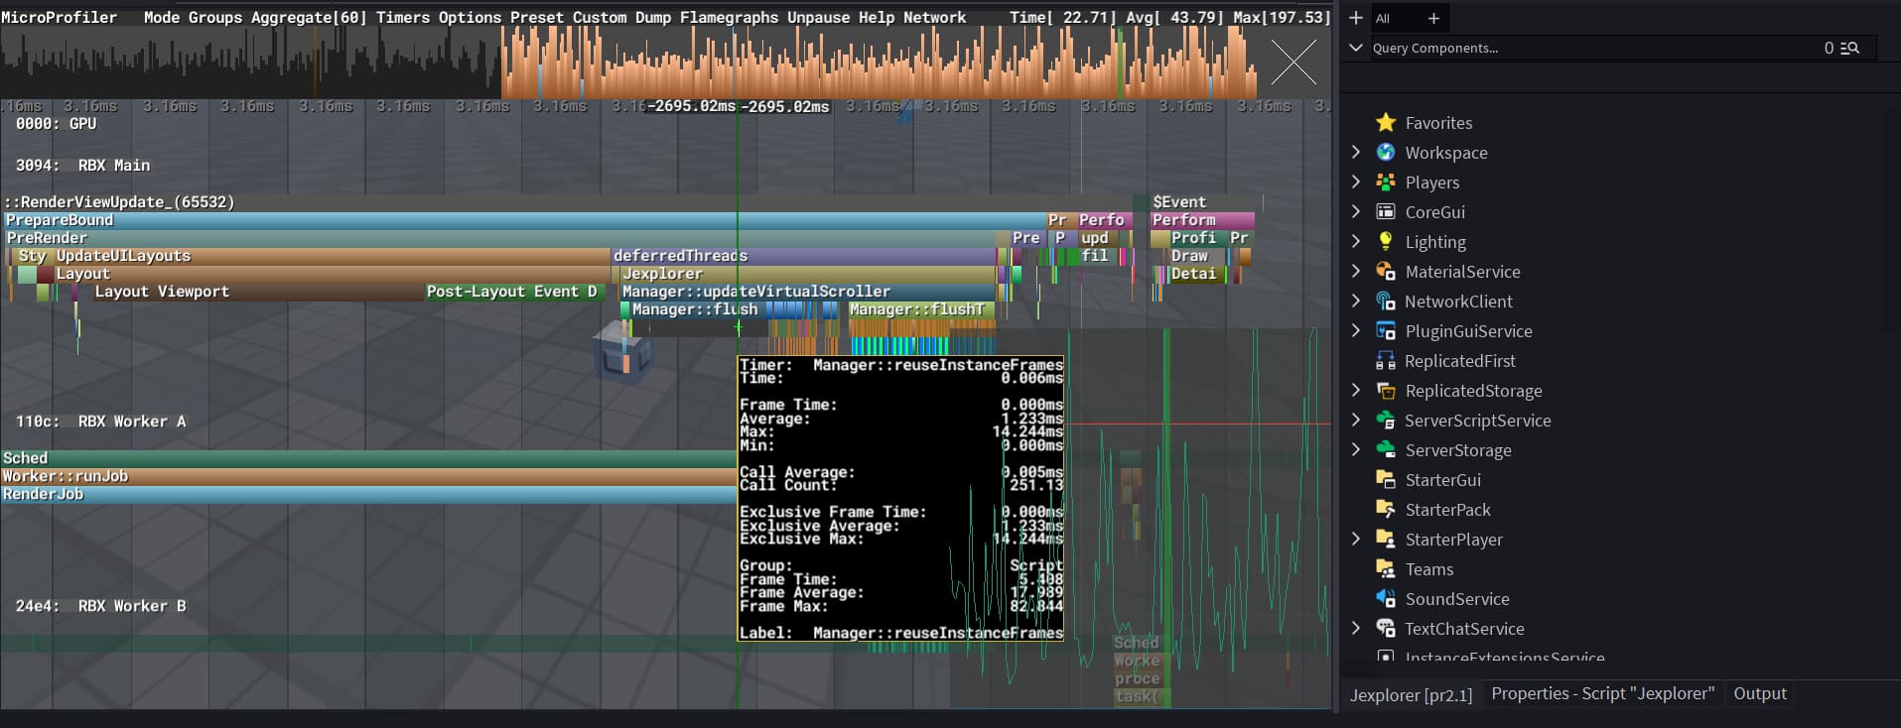This screenshot has height=728, width=1901.
Task: Click the NetworkClient icon
Action: [x=1386, y=302]
